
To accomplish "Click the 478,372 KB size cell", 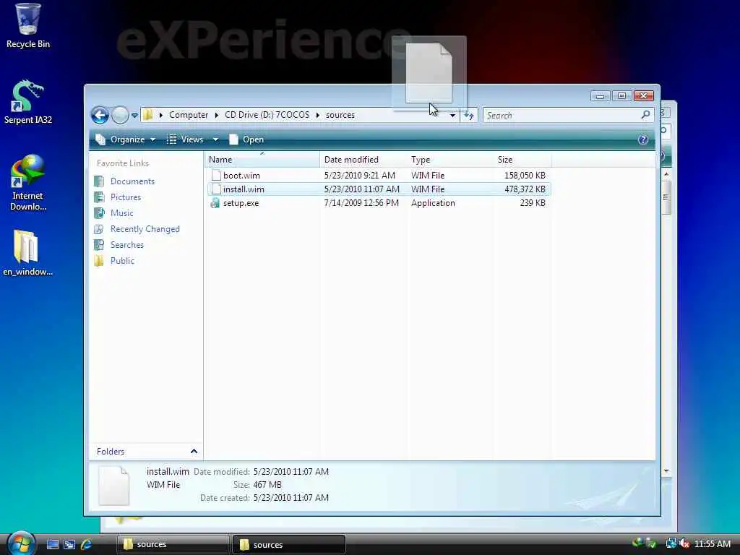I will point(525,189).
